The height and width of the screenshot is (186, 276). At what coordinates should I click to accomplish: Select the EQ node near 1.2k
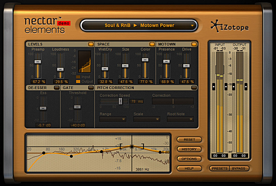tap(102, 152)
